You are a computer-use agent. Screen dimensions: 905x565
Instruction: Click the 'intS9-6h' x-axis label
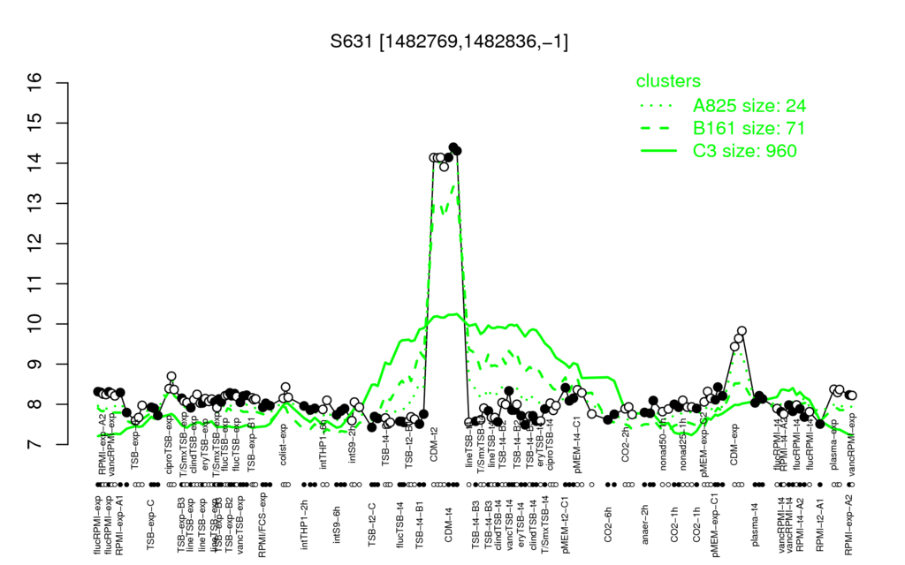337,524
